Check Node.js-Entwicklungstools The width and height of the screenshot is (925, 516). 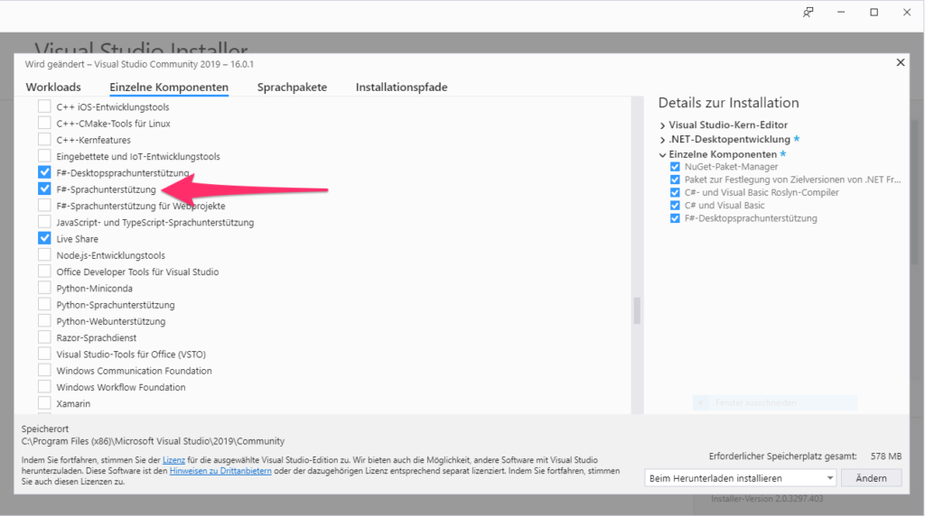coord(44,255)
